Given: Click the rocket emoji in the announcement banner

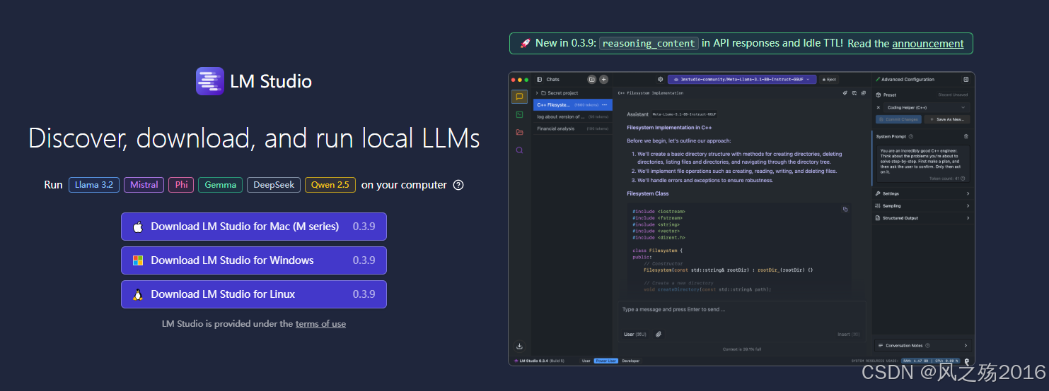Looking at the screenshot, I should pos(525,43).
